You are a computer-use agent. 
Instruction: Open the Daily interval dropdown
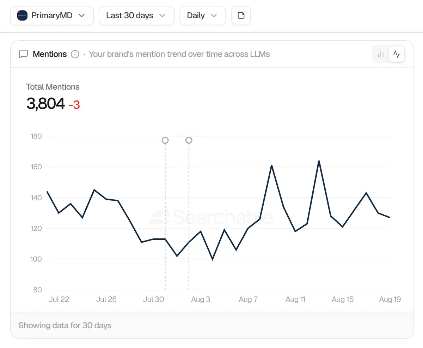203,15
